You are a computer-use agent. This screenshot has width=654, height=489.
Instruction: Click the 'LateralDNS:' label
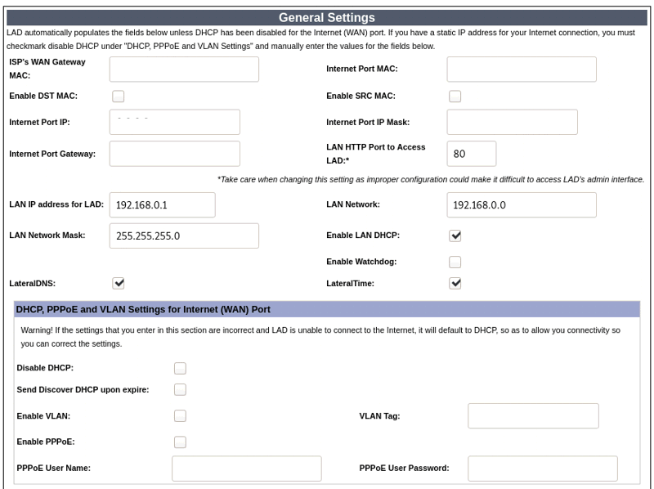click(32, 283)
